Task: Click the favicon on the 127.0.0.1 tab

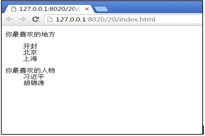Action: click(x=14, y=9)
